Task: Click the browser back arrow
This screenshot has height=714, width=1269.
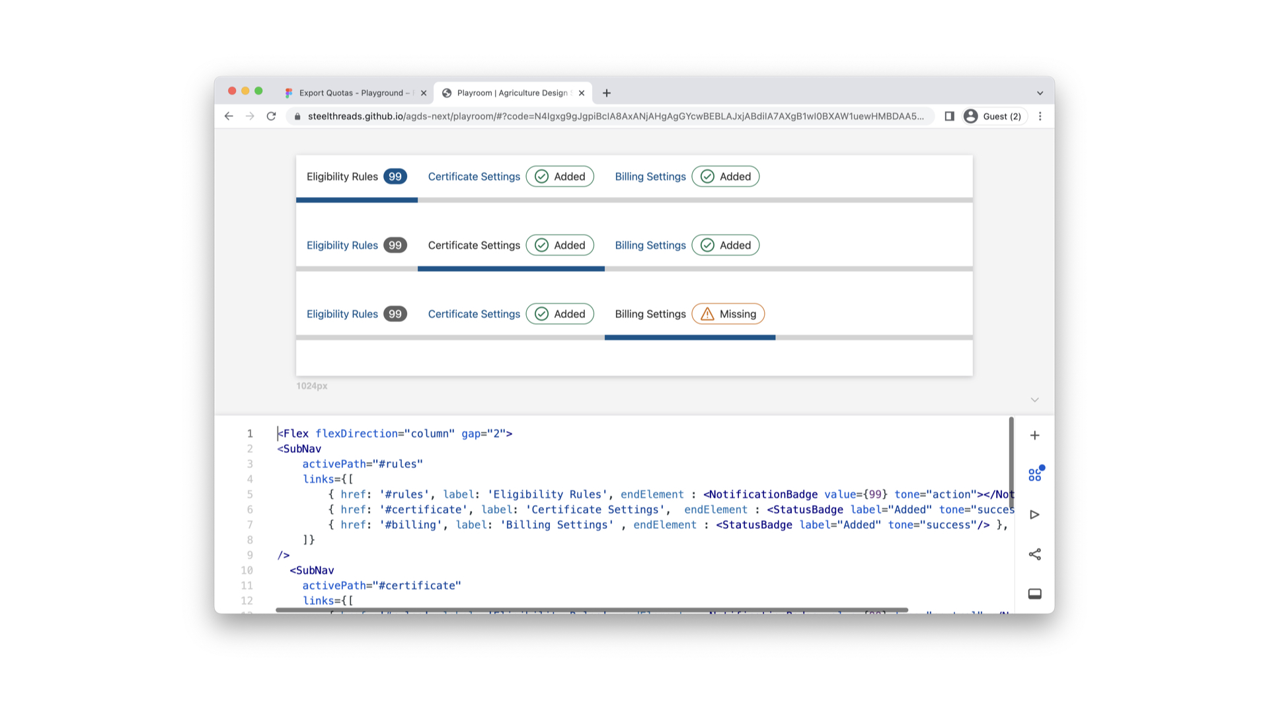Action: (229, 116)
